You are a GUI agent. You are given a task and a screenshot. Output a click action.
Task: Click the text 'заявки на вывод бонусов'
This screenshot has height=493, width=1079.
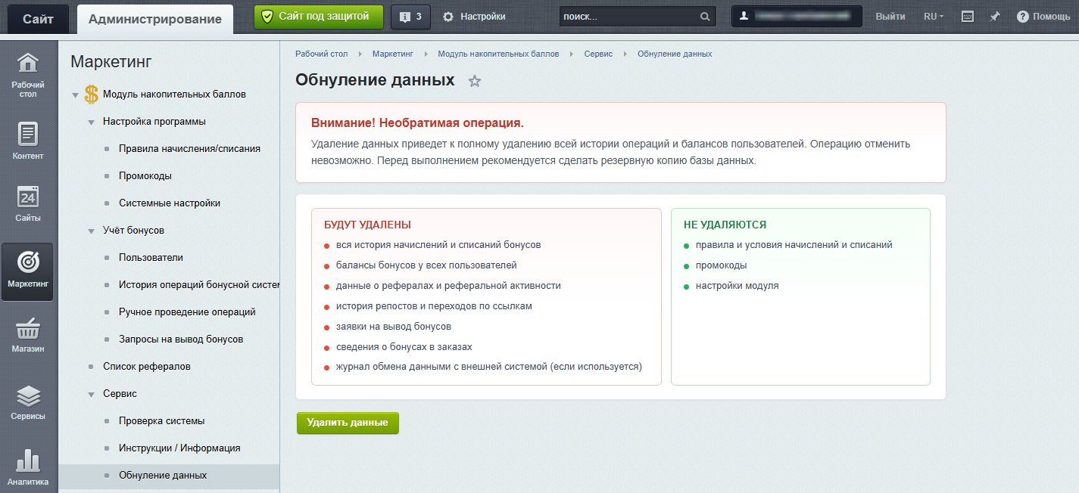pos(394,327)
